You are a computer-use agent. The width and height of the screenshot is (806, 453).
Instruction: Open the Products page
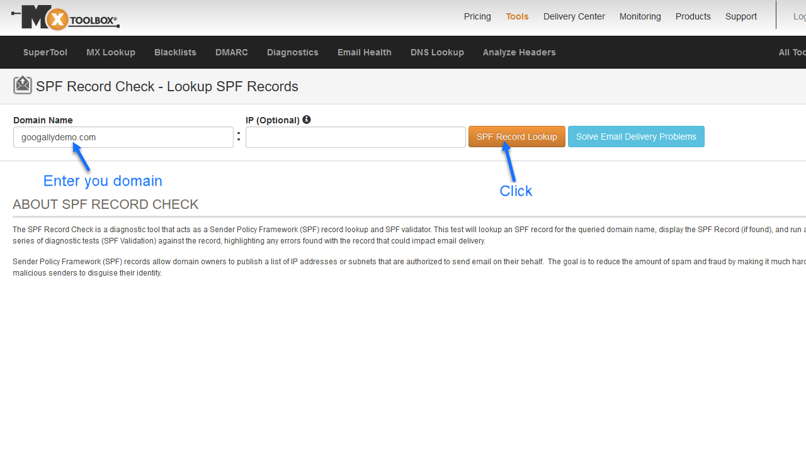coord(693,16)
